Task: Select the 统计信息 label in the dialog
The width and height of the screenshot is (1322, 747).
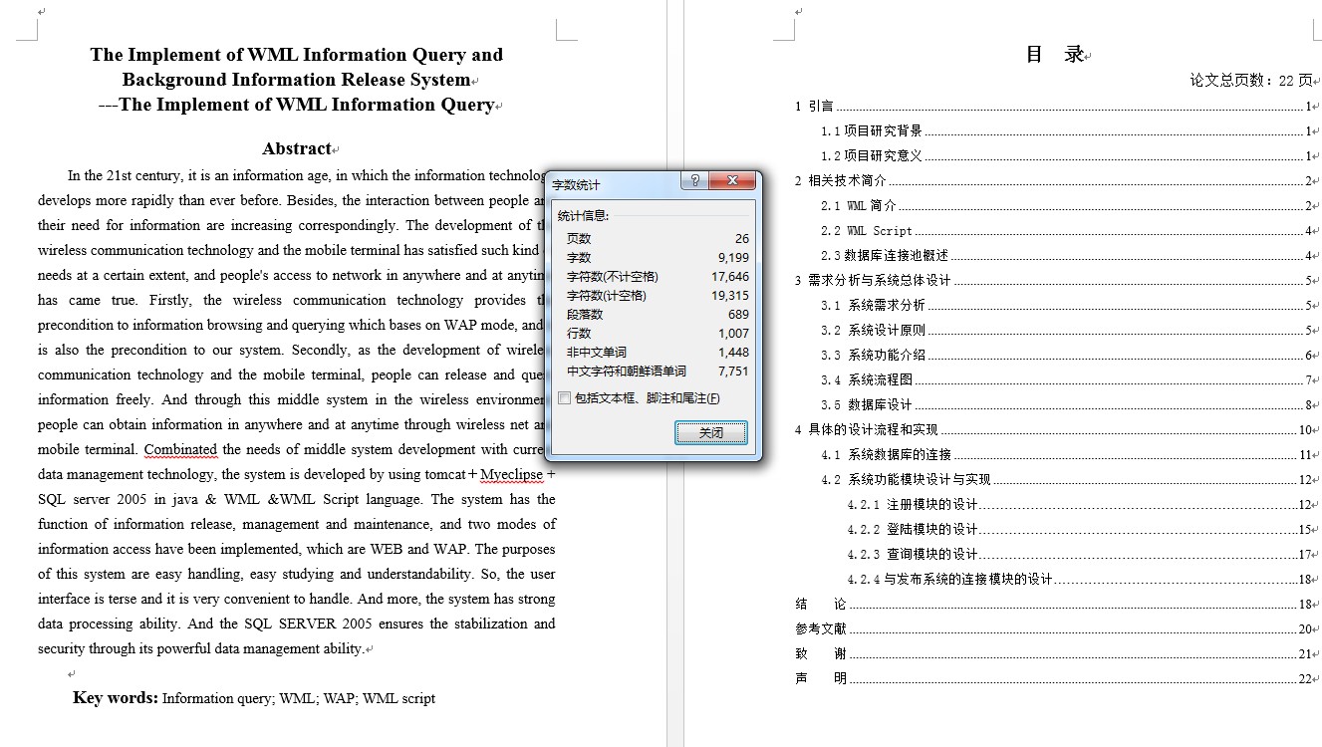Action: point(584,215)
